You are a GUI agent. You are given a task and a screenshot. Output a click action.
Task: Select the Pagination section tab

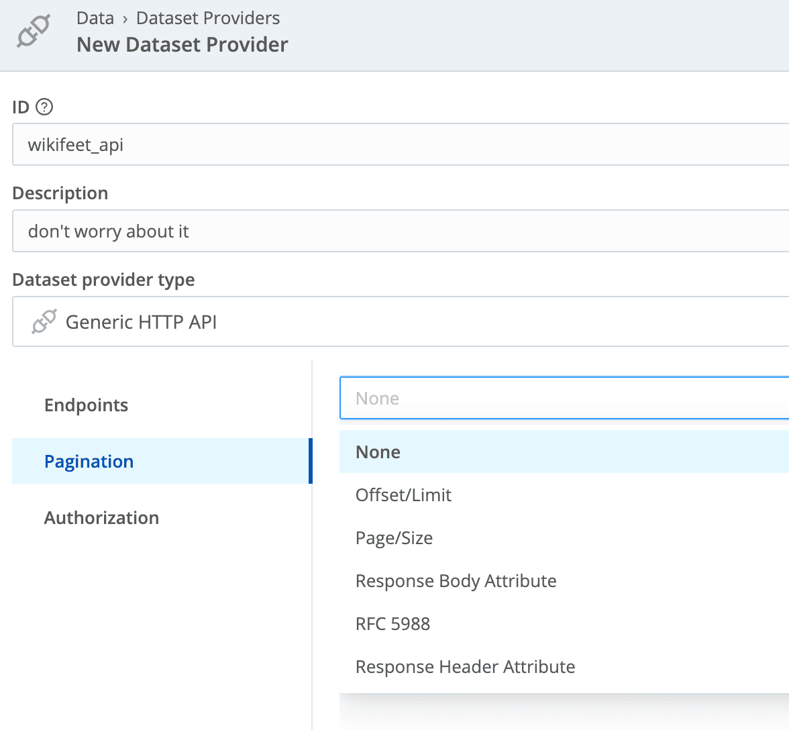point(89,461)
